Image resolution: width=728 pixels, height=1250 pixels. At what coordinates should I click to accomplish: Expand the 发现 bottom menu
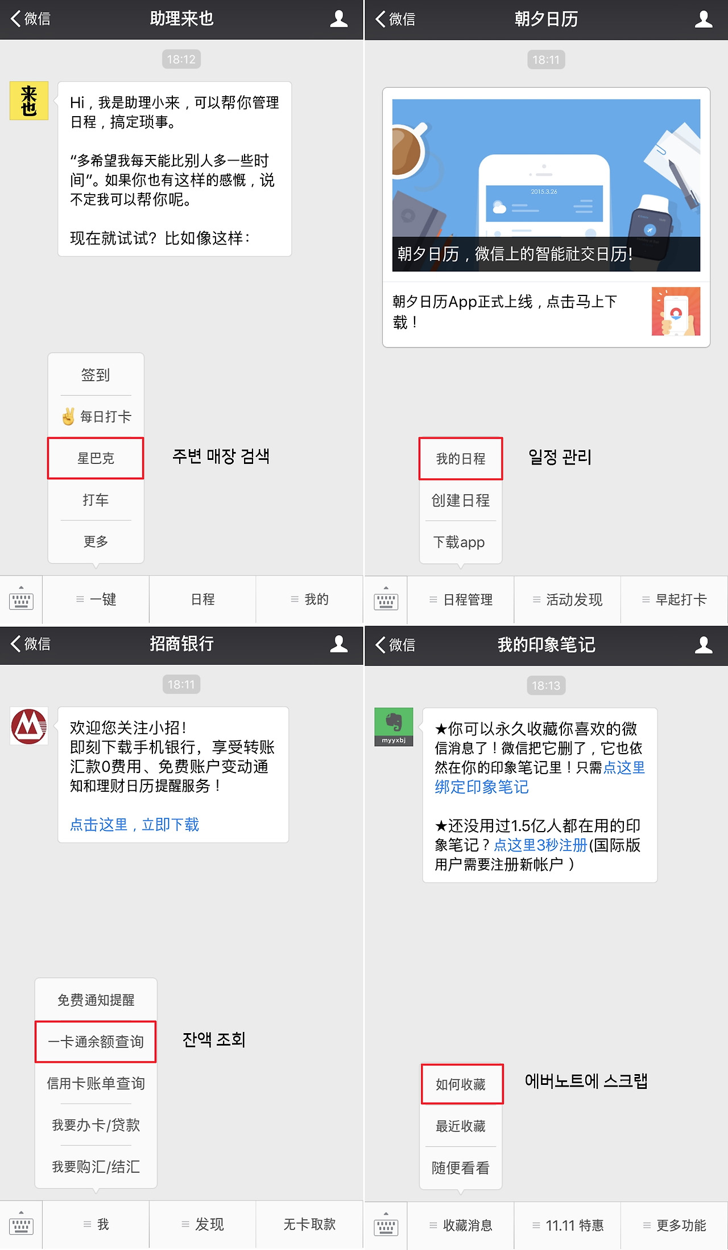(202, 1224)
